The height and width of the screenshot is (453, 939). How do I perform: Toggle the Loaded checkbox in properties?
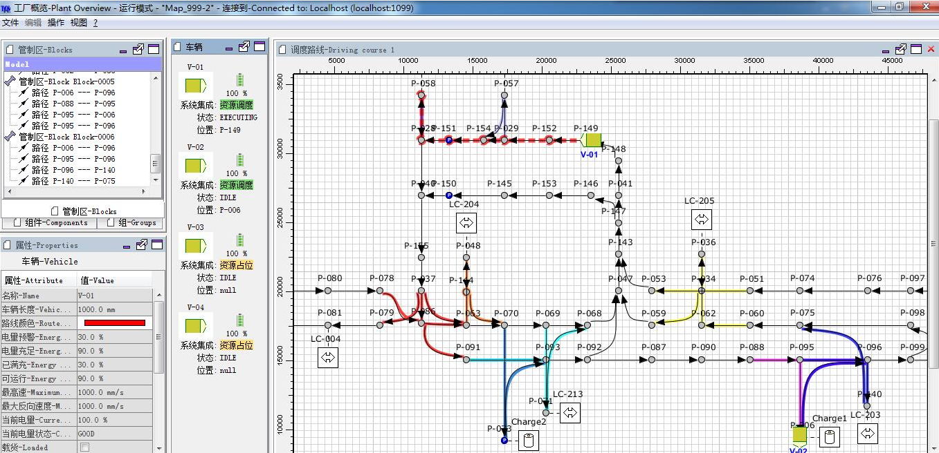click(84, 447)
